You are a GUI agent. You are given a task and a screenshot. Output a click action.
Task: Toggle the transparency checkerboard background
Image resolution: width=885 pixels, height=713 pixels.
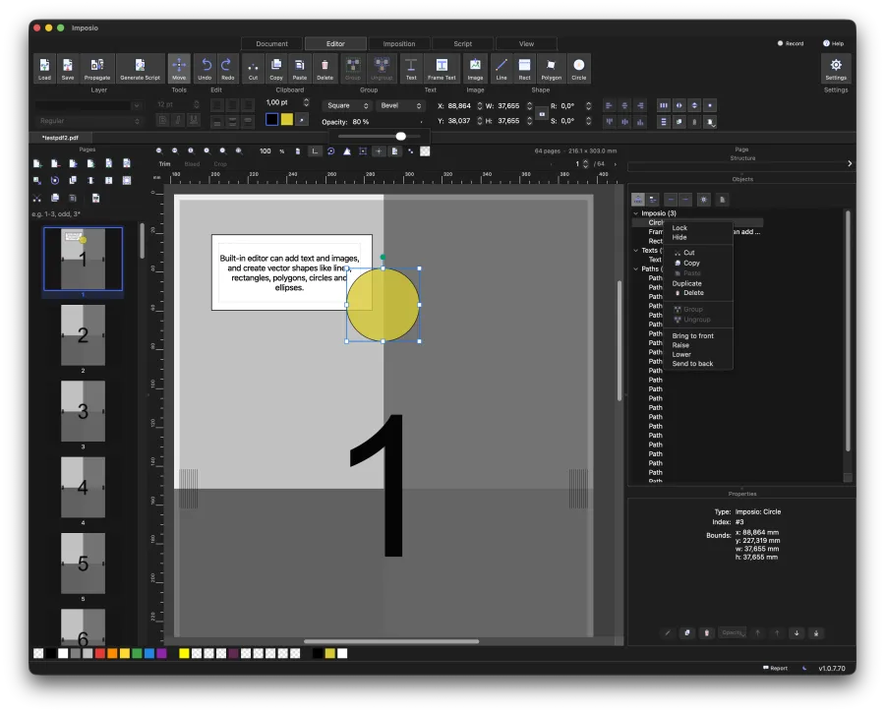[425, 150]
